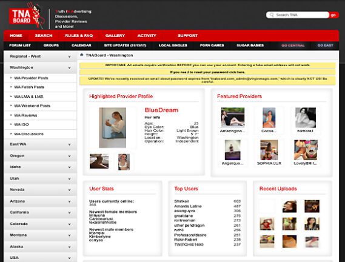Click newest member texasirishhottie
This screenshot has height=262, width=345.
click(x=102, y=223)
